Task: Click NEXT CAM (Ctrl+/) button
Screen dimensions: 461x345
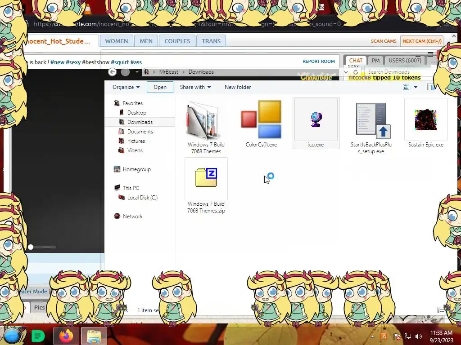Action: (422, 41)
